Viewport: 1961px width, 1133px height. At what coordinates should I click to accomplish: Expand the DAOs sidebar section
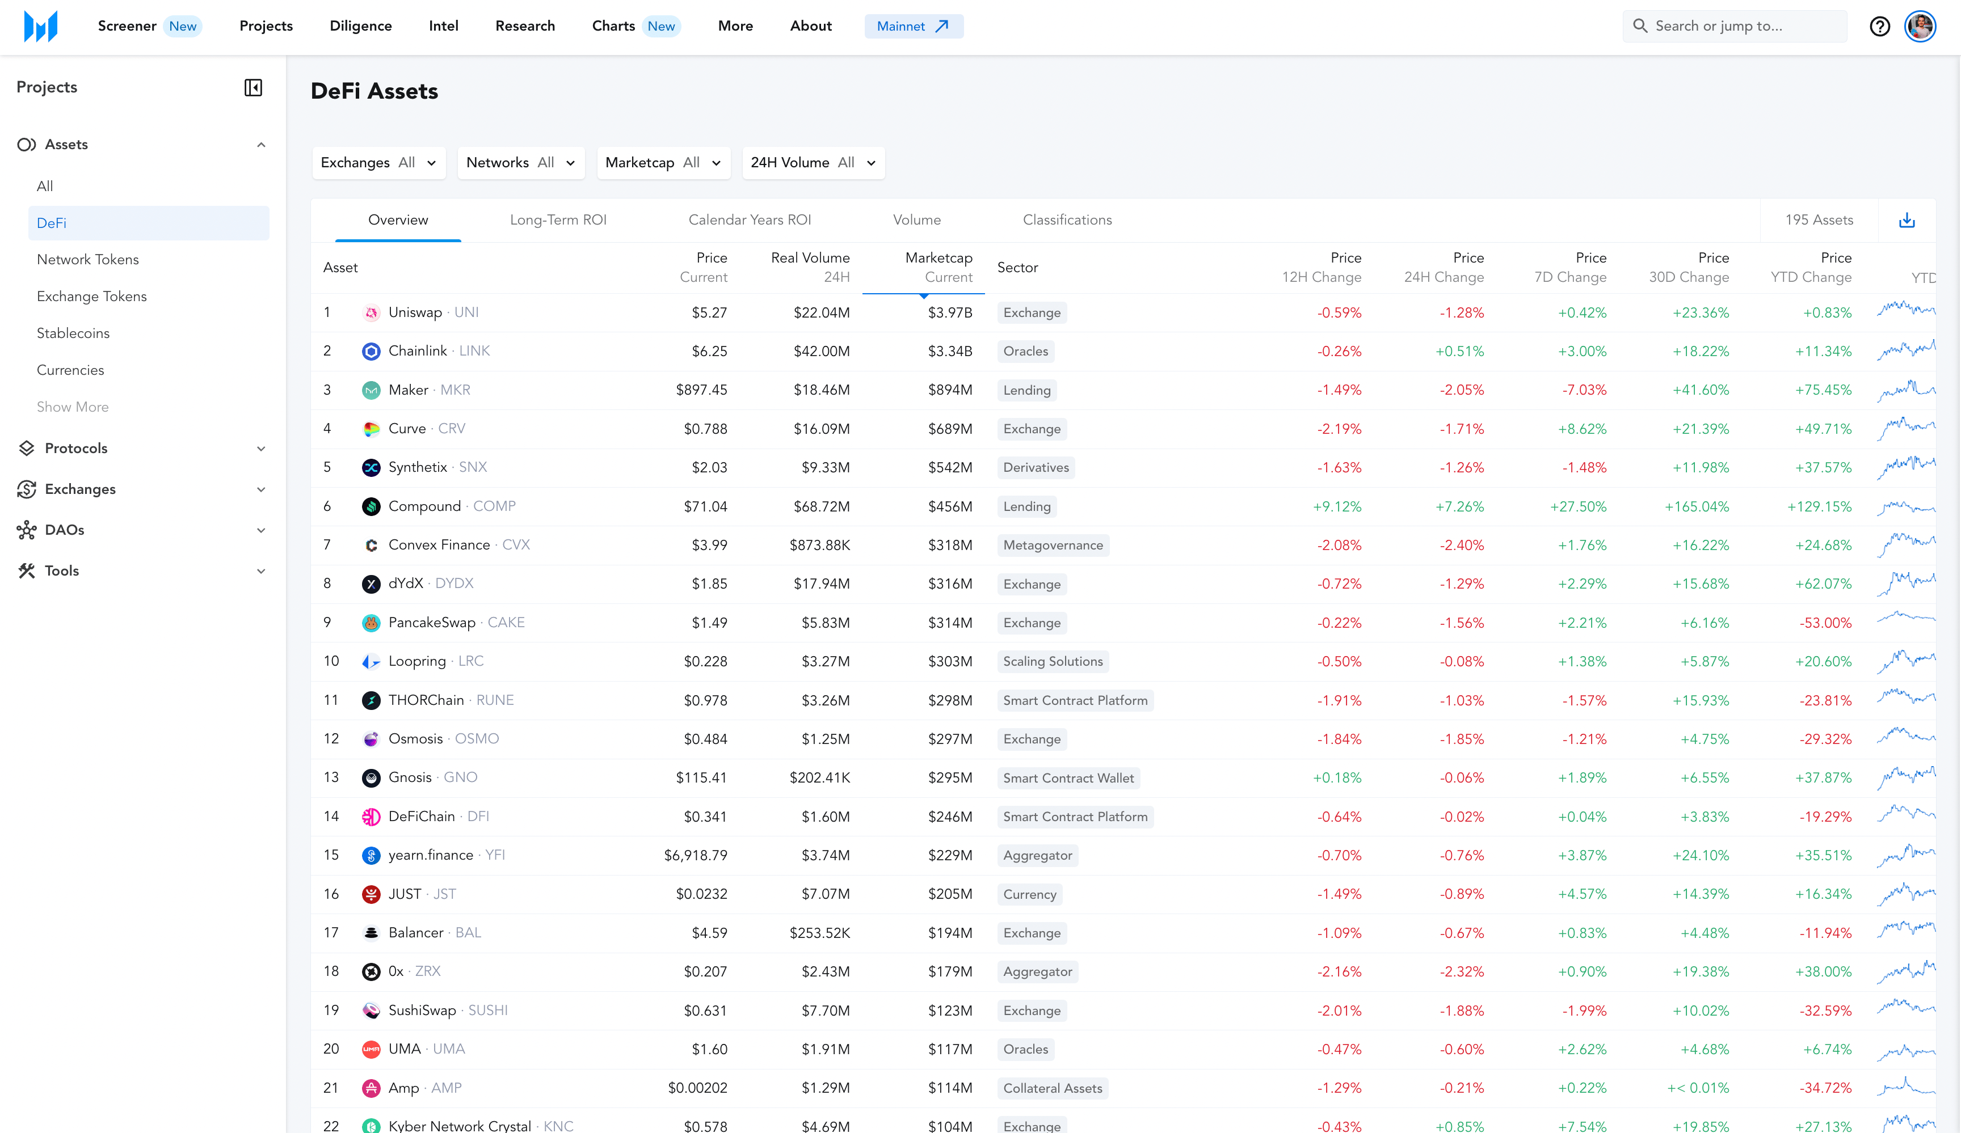click(260, 530)
